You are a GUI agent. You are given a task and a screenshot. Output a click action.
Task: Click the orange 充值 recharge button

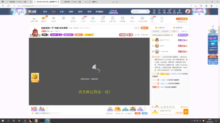pyautogui.click(x=137, y=113)
